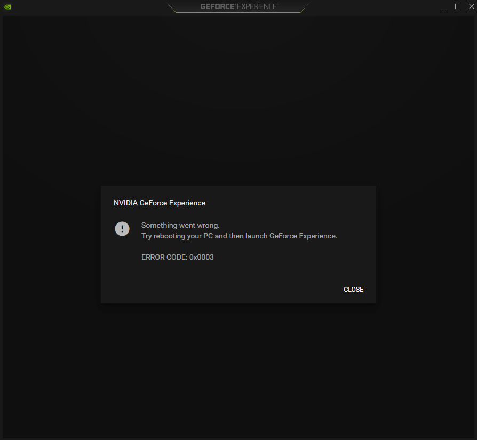477x440 pixels.
Task: Click empty title bar space left of minimize button
Action: click(x=384, y=7)
